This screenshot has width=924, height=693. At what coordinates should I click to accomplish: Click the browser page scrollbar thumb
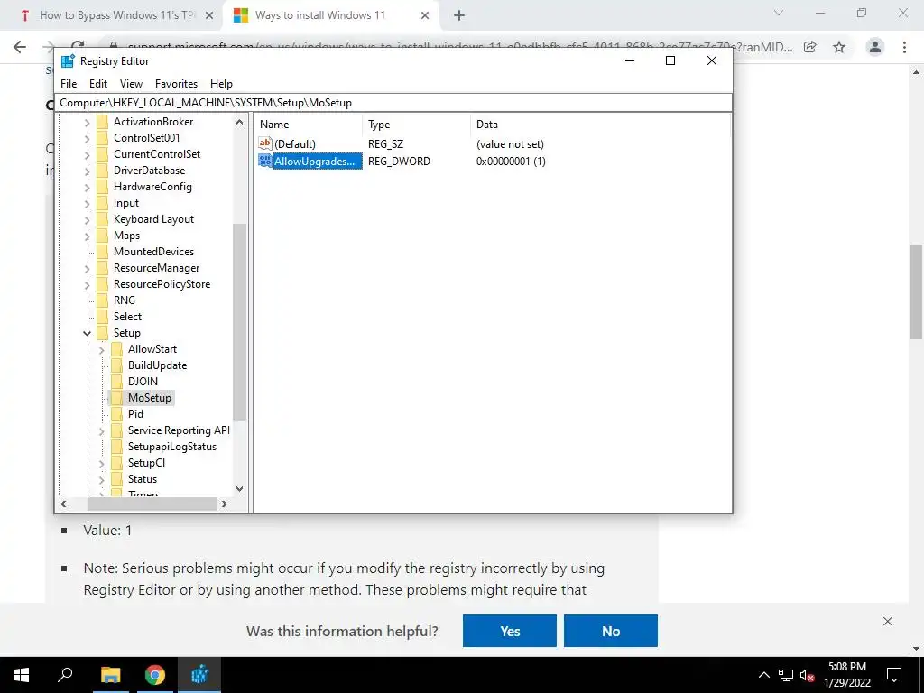tap(916, 291)
